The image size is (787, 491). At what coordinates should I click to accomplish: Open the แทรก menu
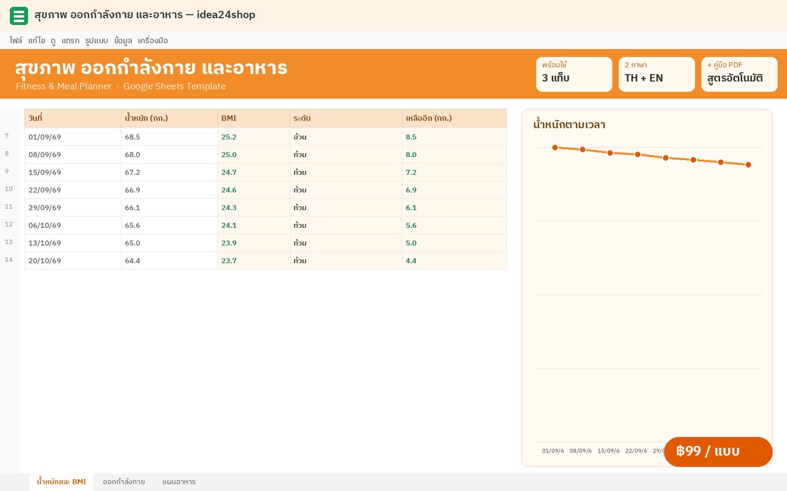pos(70,41)
